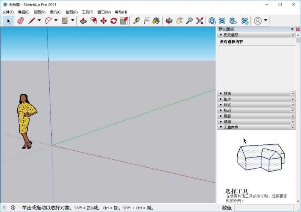301x212 pixels.
Task: Open the 绘图(R) menu
Action: [71, 12]
